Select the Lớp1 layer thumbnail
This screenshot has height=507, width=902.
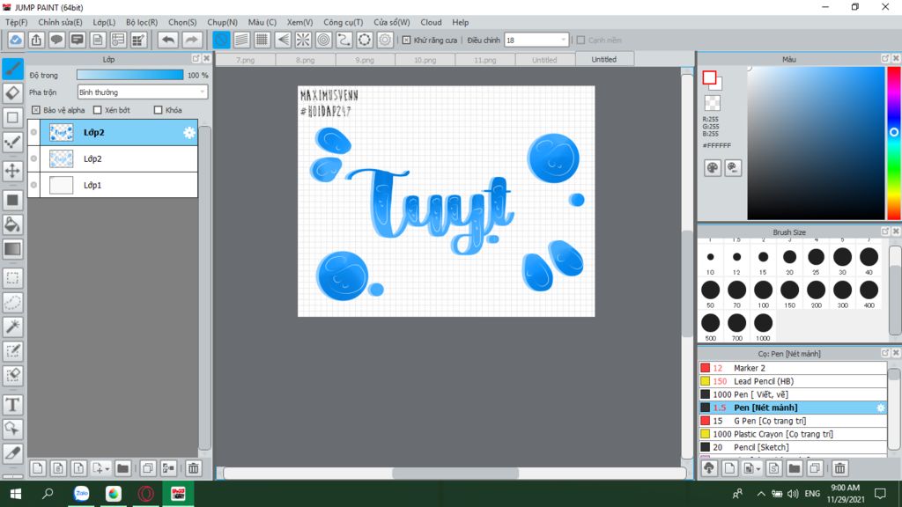click(x=61, y=185)
